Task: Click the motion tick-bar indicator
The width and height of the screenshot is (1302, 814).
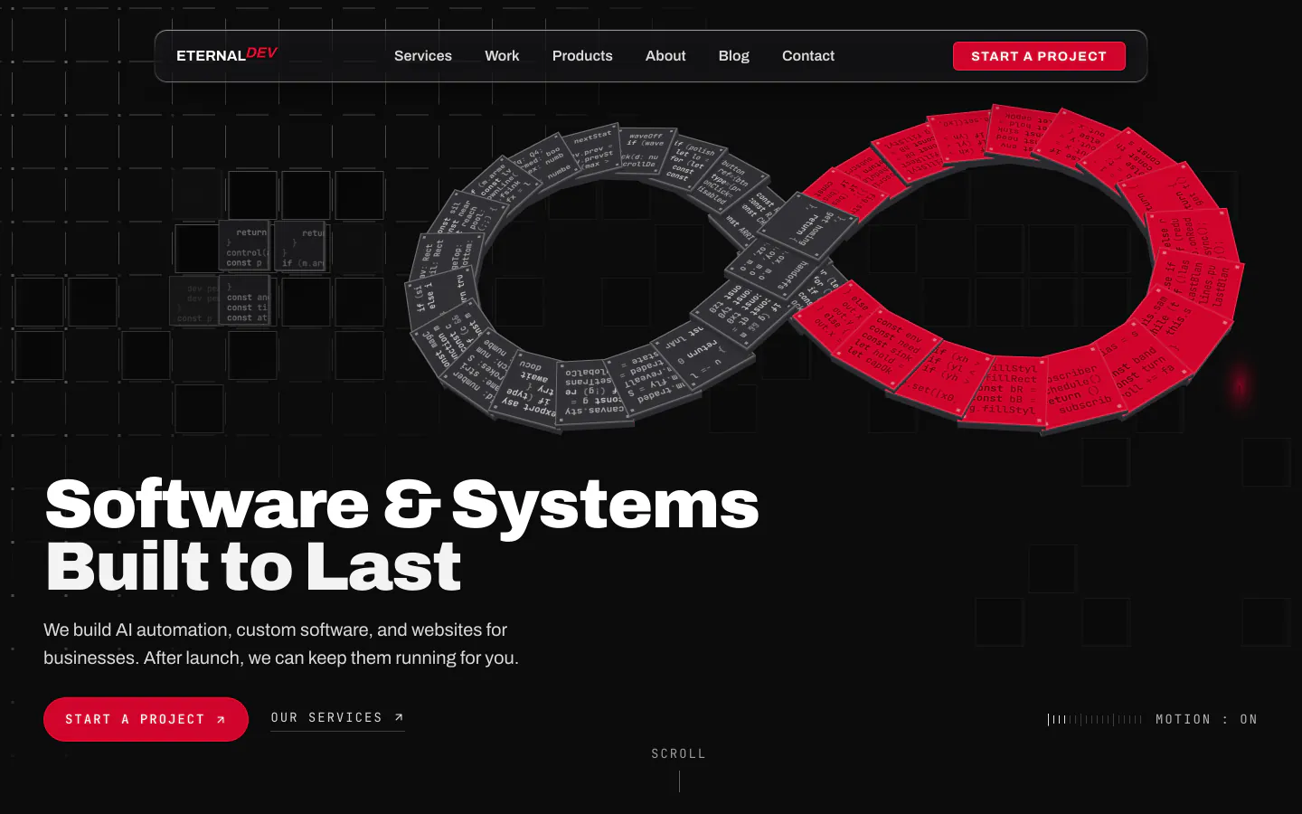Action: click(1095, 719)
